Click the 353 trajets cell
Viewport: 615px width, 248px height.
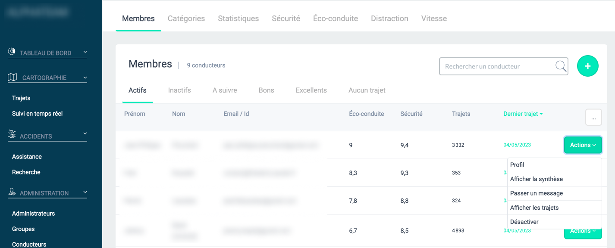[x=456, y=173]
